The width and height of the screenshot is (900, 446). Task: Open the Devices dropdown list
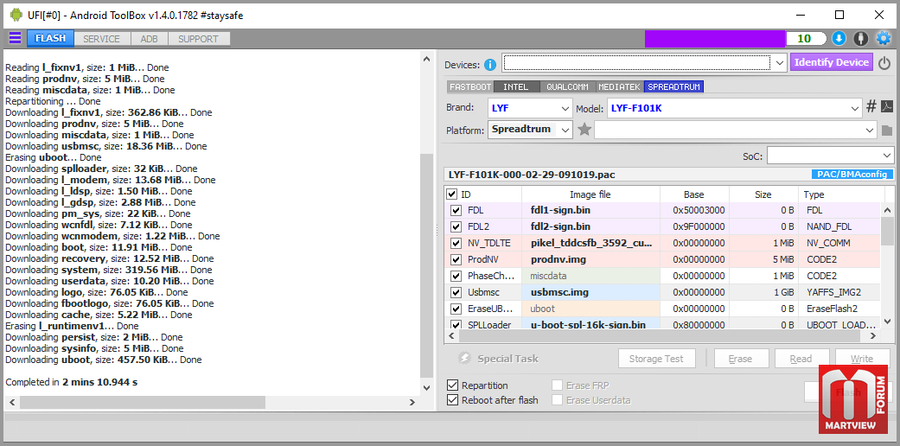click(x=779, y=62)
